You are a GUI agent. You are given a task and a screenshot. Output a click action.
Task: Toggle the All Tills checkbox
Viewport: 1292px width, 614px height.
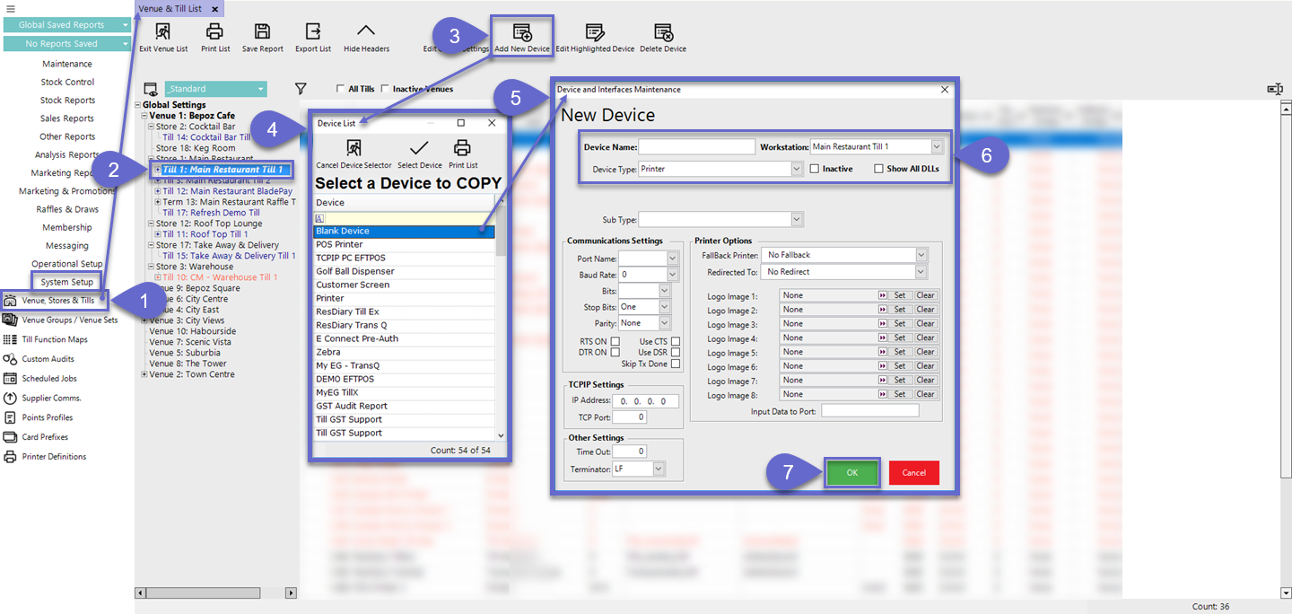point(340,89)
